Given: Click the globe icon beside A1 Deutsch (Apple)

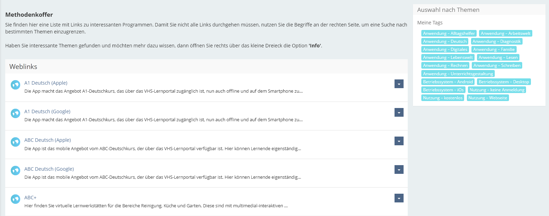Looking at the screenshot, I should click(15, 85).
